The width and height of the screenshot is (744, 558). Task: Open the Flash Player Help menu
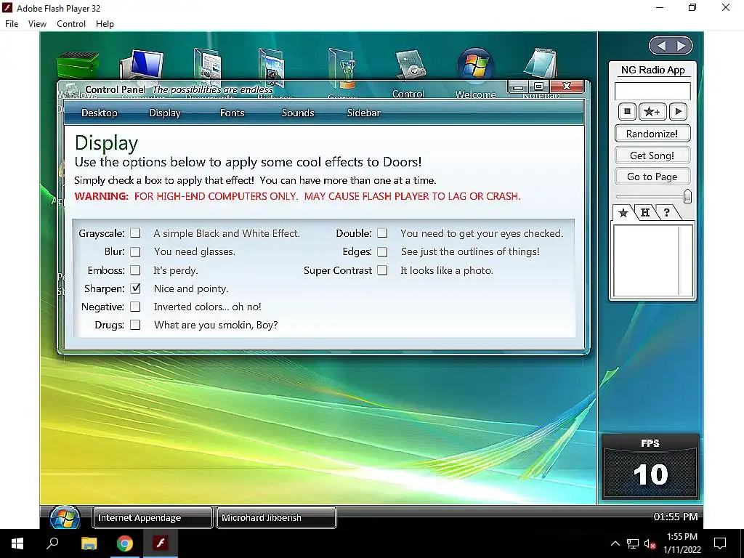pyautogui.click(x=105, y=24)
